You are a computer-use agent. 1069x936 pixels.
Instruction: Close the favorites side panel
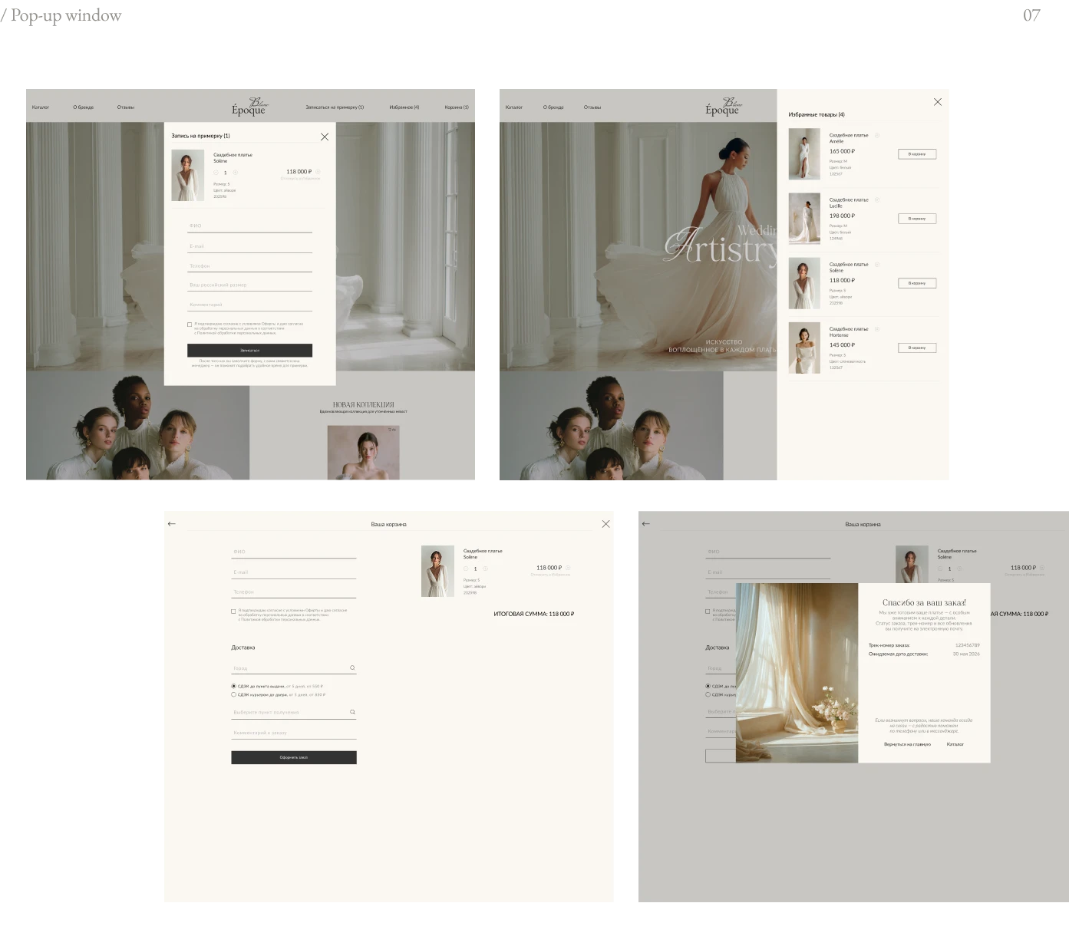(x=937, y=102)
